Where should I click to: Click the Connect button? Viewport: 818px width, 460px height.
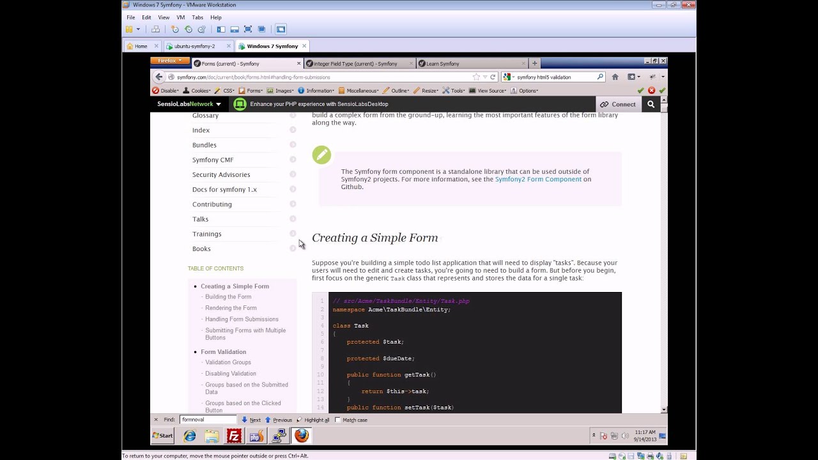click(x=617, y=104)
